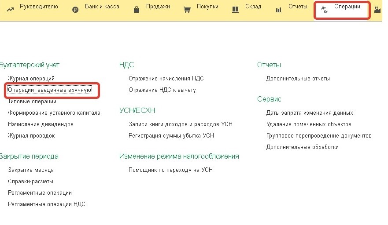Click the shopping cart icon for Покупки
Screen dimensions: 388x225
(x=187, y=10)
